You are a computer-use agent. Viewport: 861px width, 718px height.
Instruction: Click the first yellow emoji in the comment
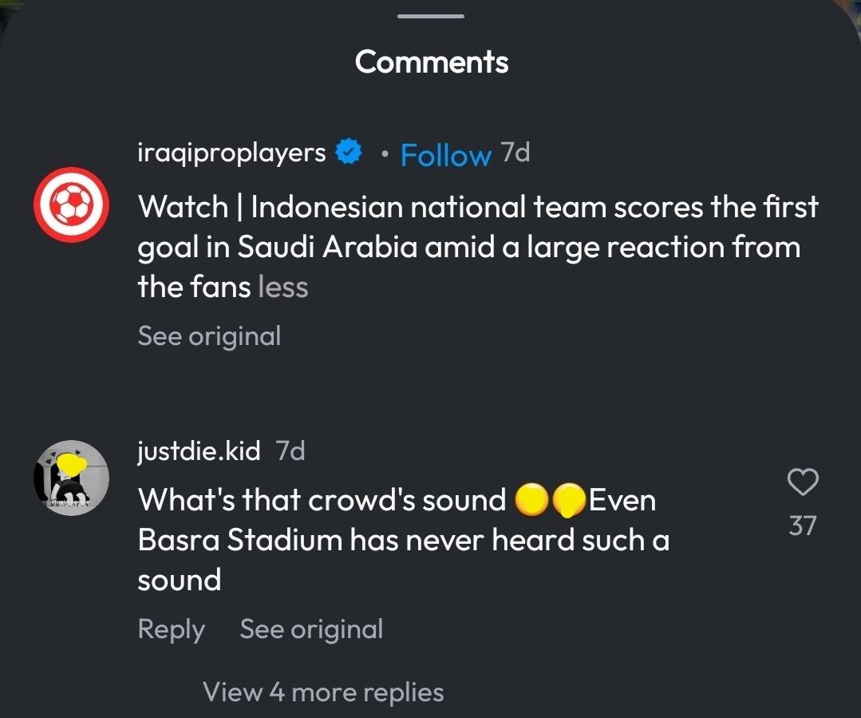(531, 501)
